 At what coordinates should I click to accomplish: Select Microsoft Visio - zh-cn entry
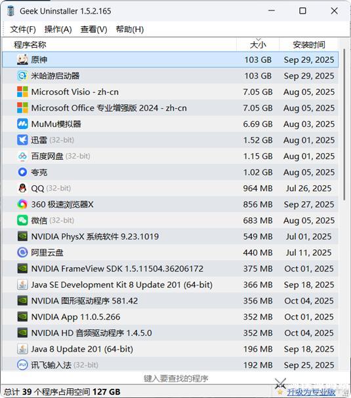(75, 92)
